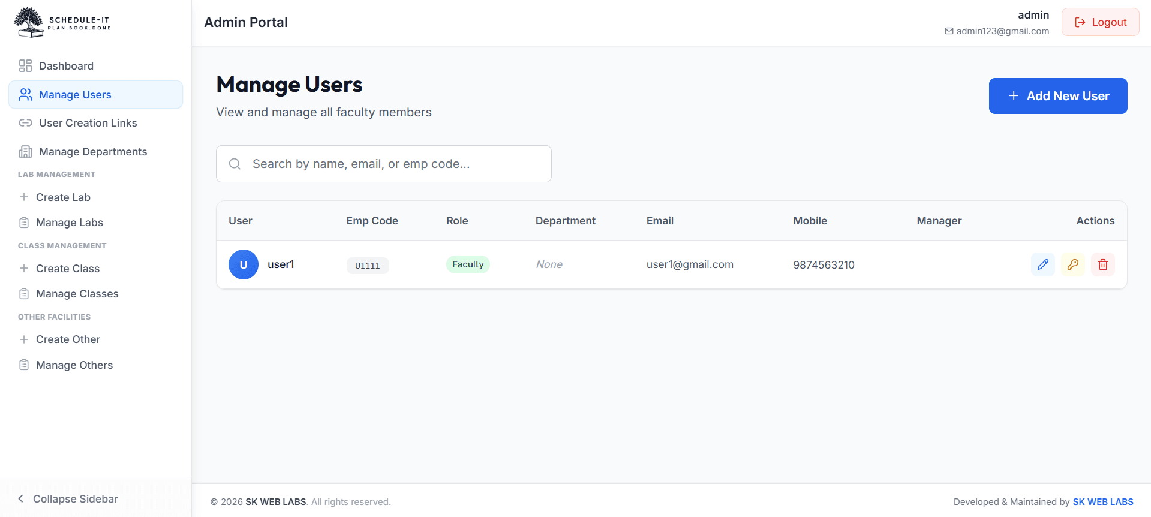Screen dimensions: 1151x517
Task: Click the U1111 emp code badge
Action: pyautogui.click(x=368, y=266)
